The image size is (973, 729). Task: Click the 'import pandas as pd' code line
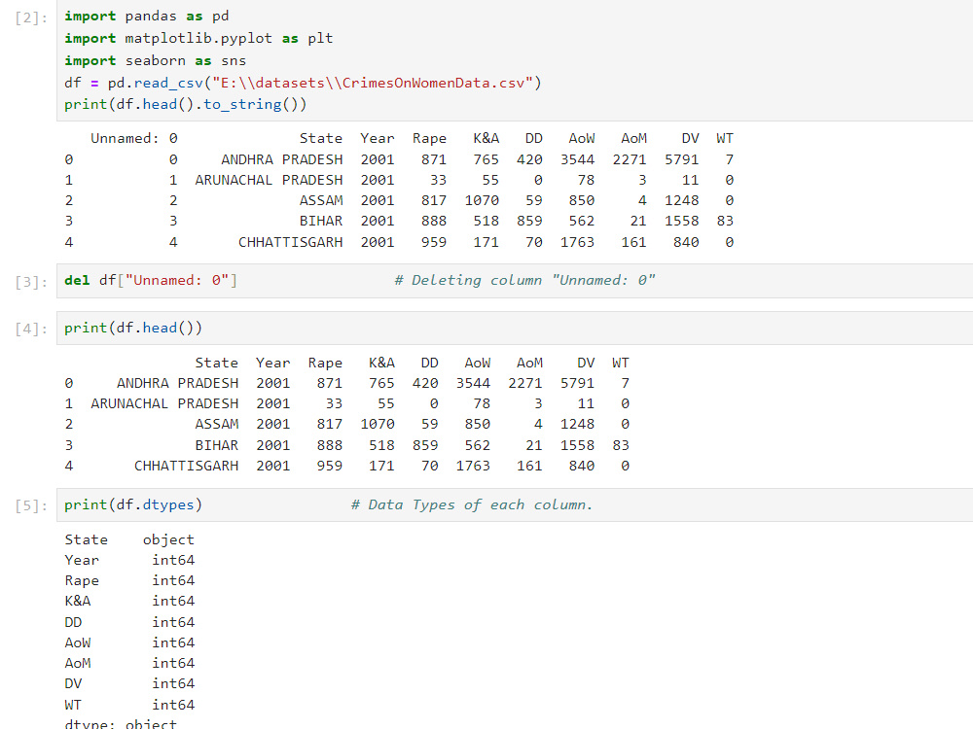coord(147,17)
